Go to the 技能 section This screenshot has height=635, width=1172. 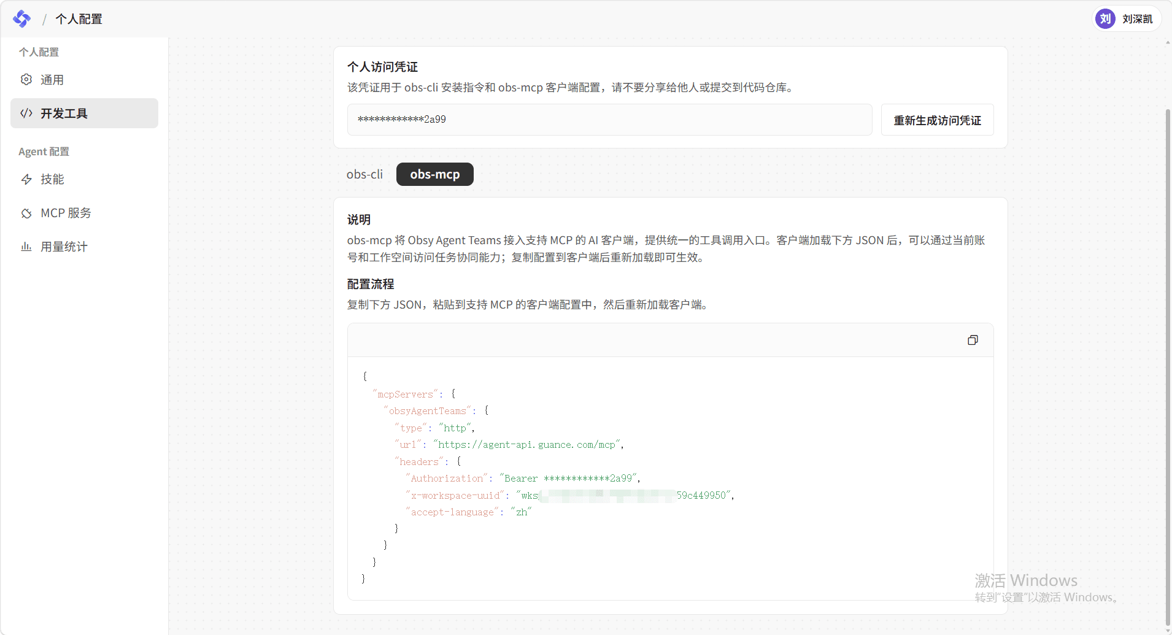[x=84, y=179]
